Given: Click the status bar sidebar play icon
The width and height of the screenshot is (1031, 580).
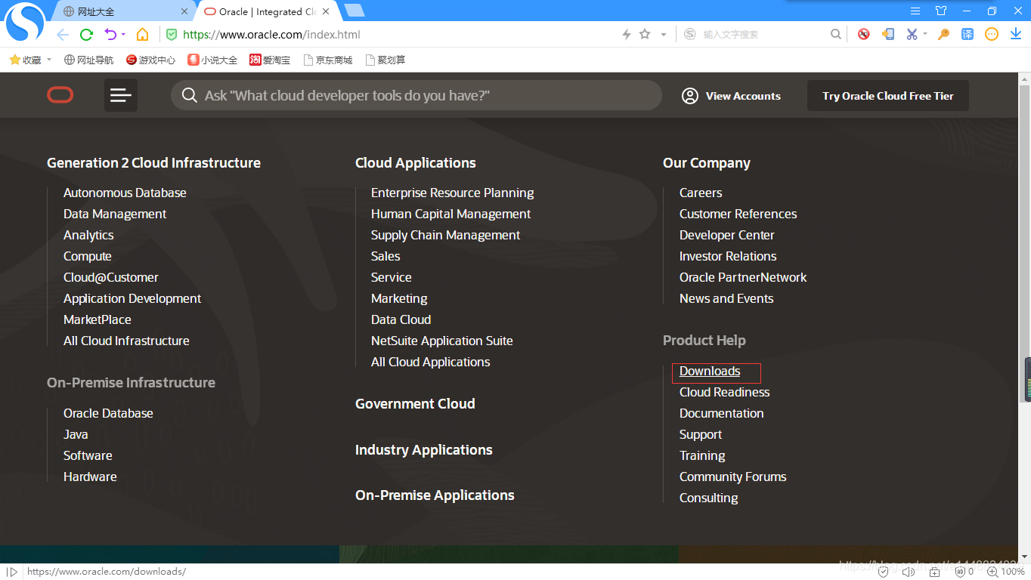Looking at the screenshot, I should click(x=12, y=572).
